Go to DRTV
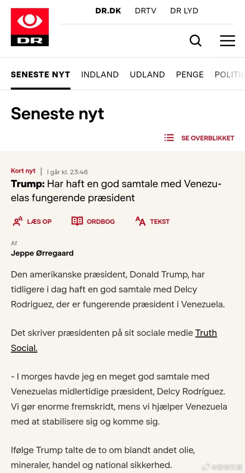Viewport: 245px width, 473px height. tap(146, 11)
